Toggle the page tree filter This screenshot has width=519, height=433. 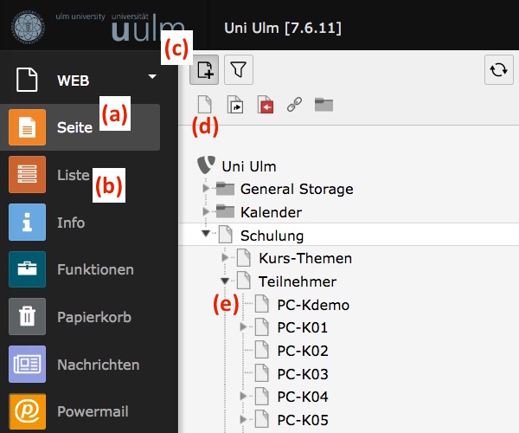coord(239,69)
